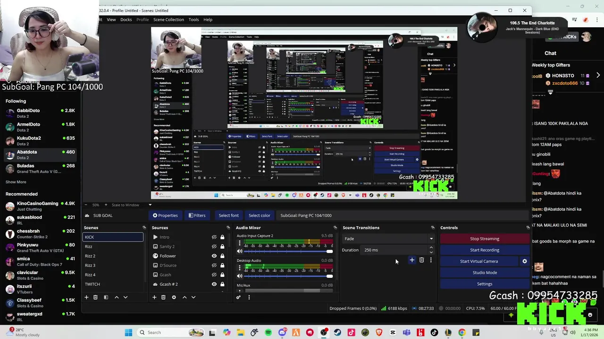Show the hidden Intro source
The image size is (604, 339).
[x=214, y=237]
